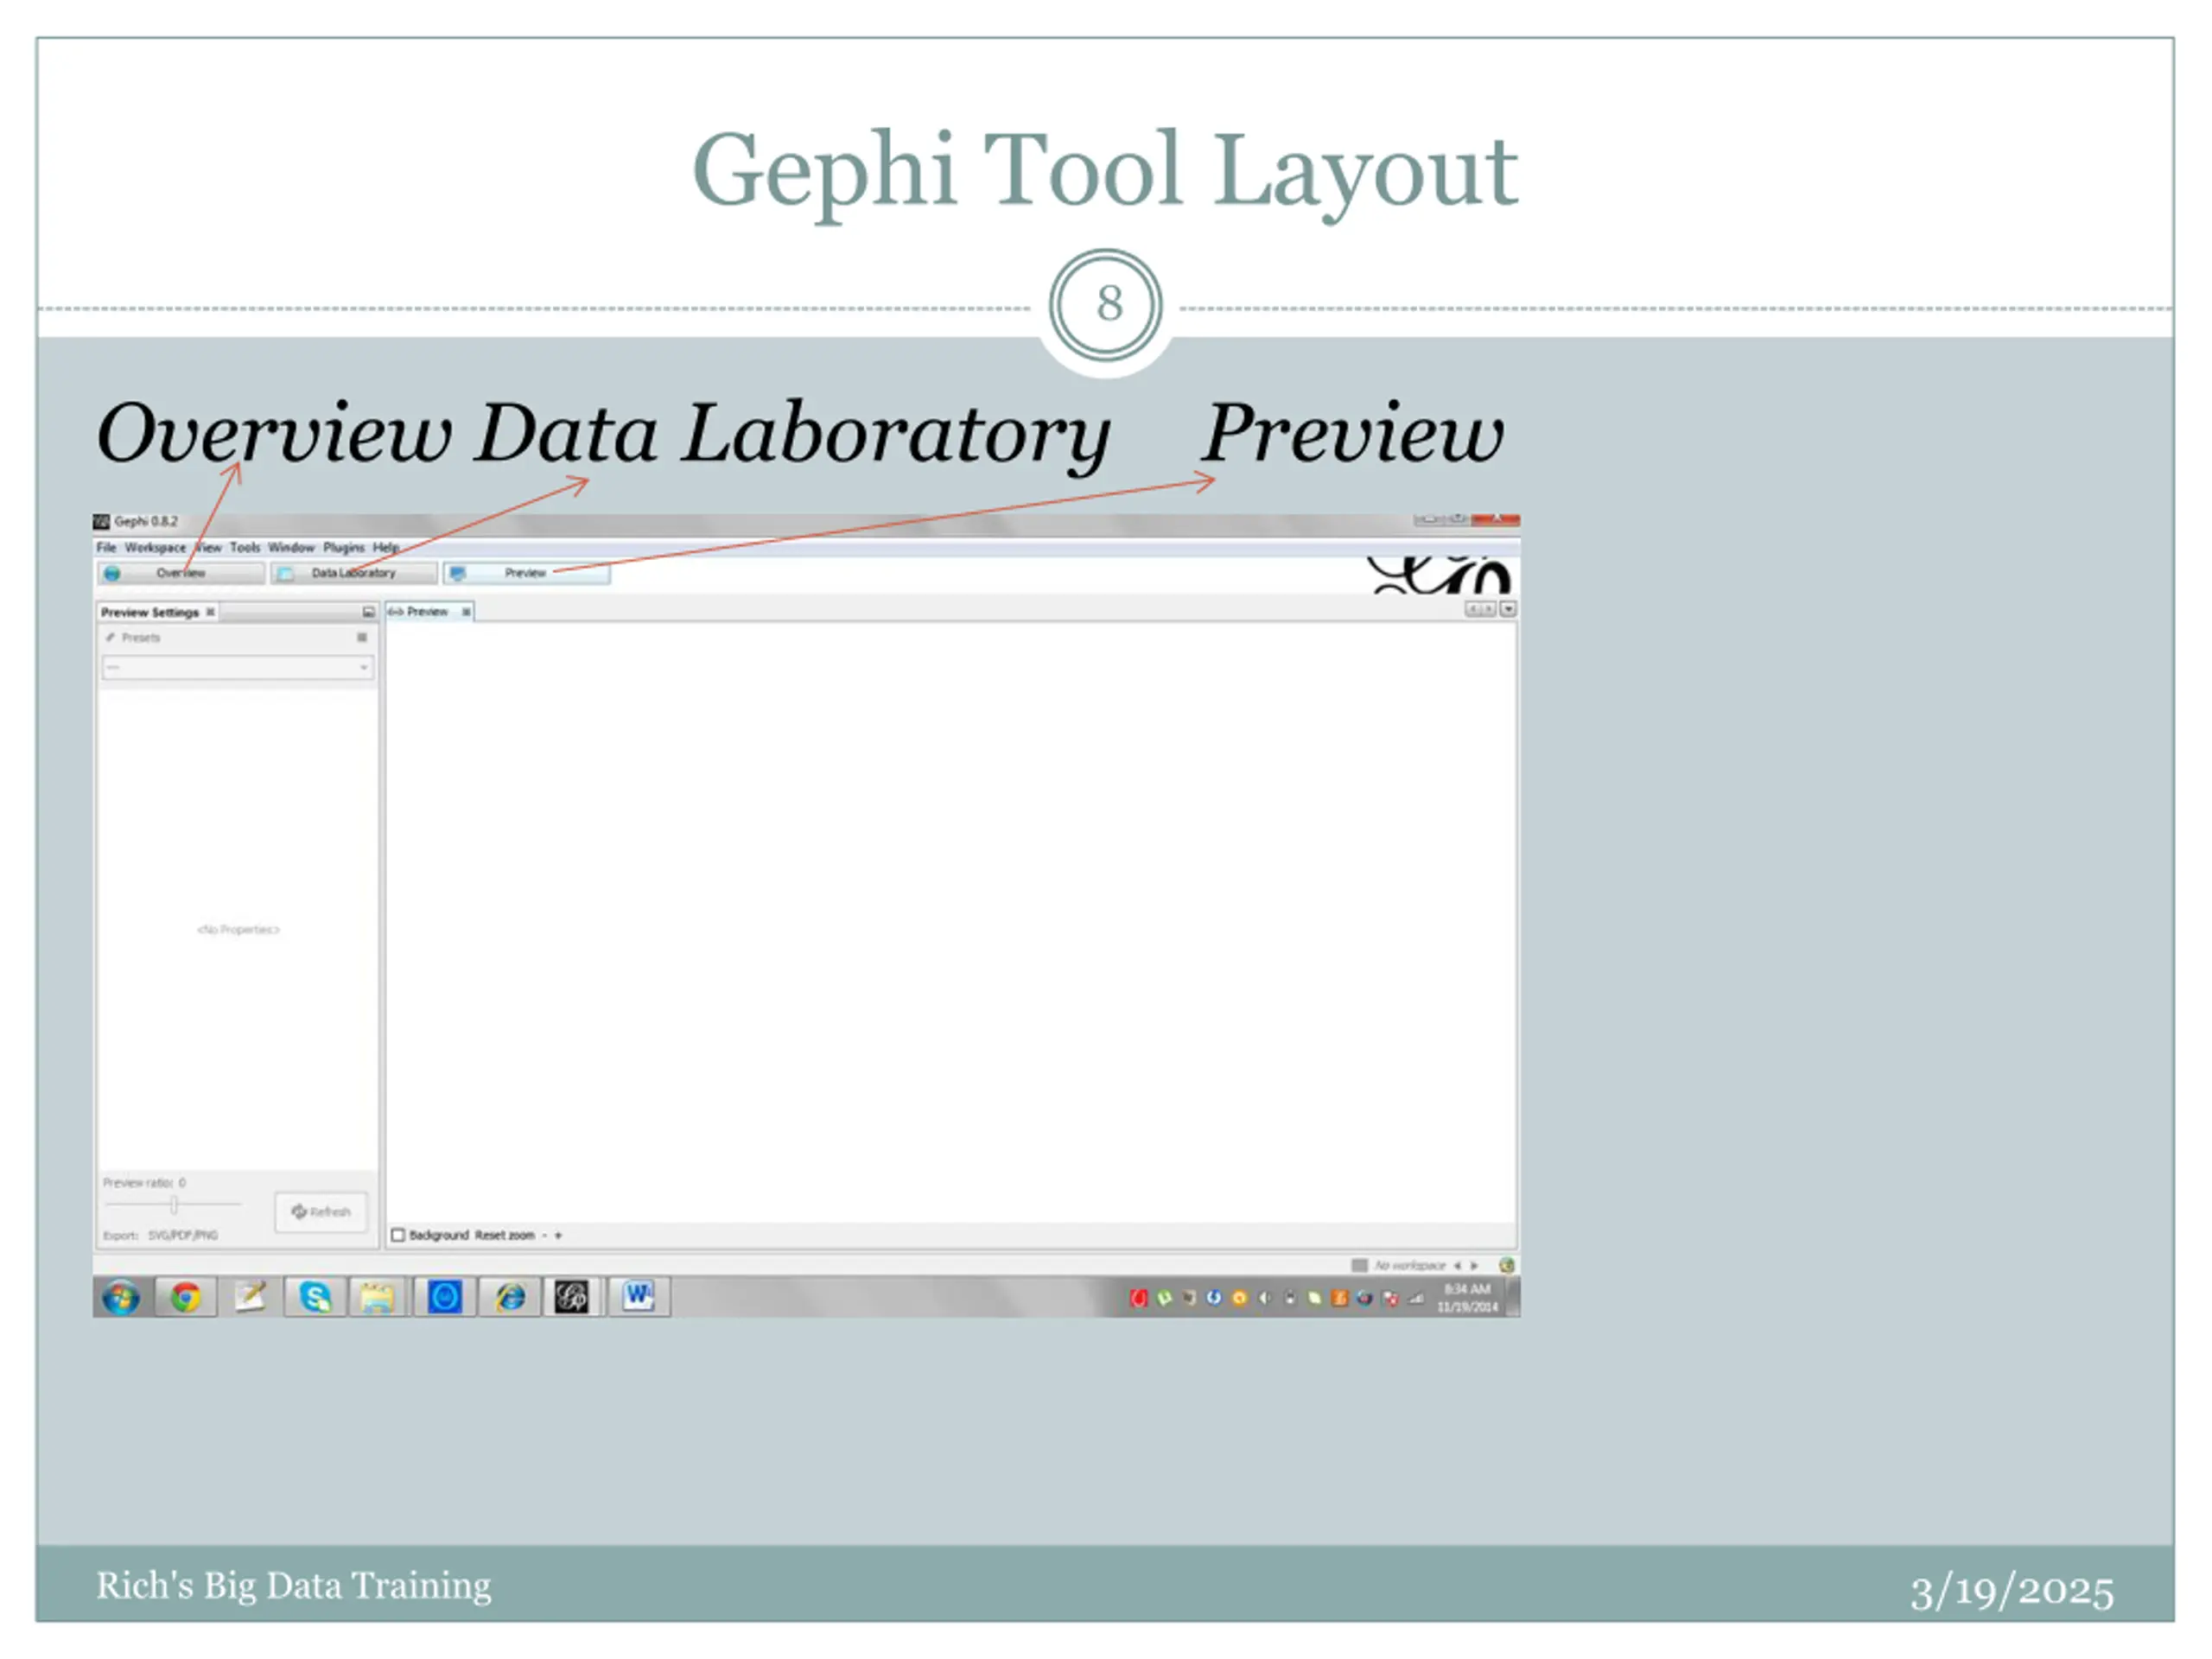Zoom in with the plus button
The width and height of the screenshot is (2212, 1659).
tap(558, 1235)
